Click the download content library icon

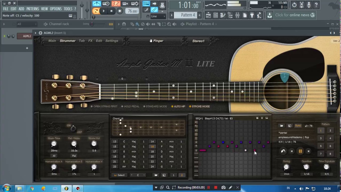[270, 15]
